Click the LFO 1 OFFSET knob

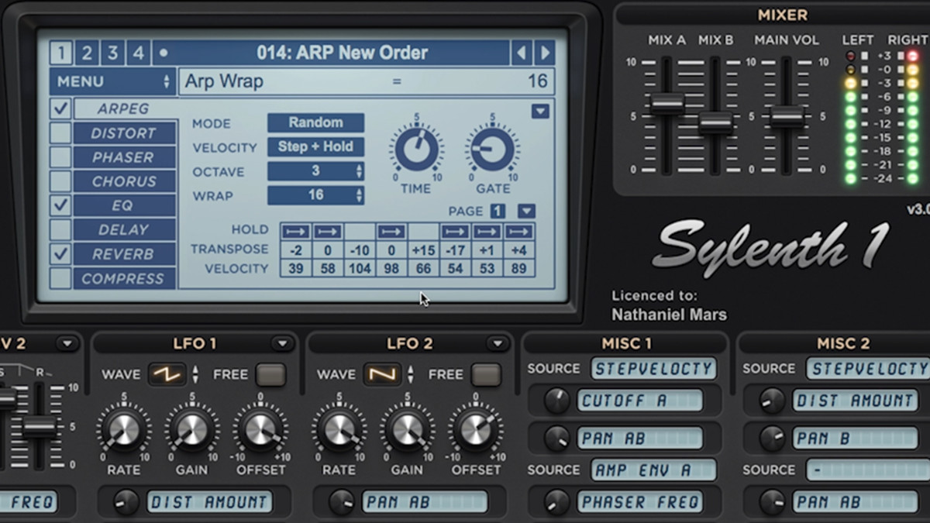pyautogui.click(x=260, y=429)
